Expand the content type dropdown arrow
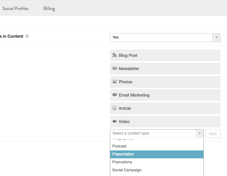The height and width of the screenshot is (176, 227). [x=200, y=133]
